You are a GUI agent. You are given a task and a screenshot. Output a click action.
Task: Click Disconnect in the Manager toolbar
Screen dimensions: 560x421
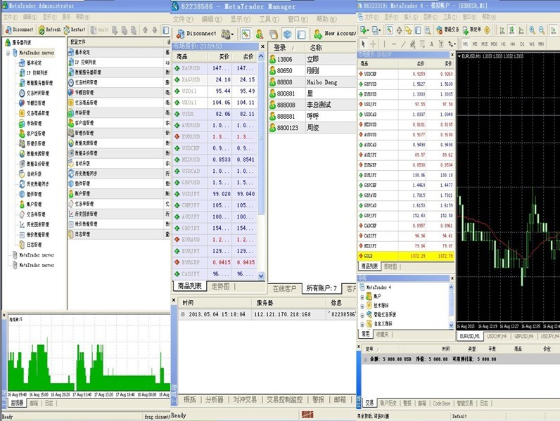click(196, 34)
